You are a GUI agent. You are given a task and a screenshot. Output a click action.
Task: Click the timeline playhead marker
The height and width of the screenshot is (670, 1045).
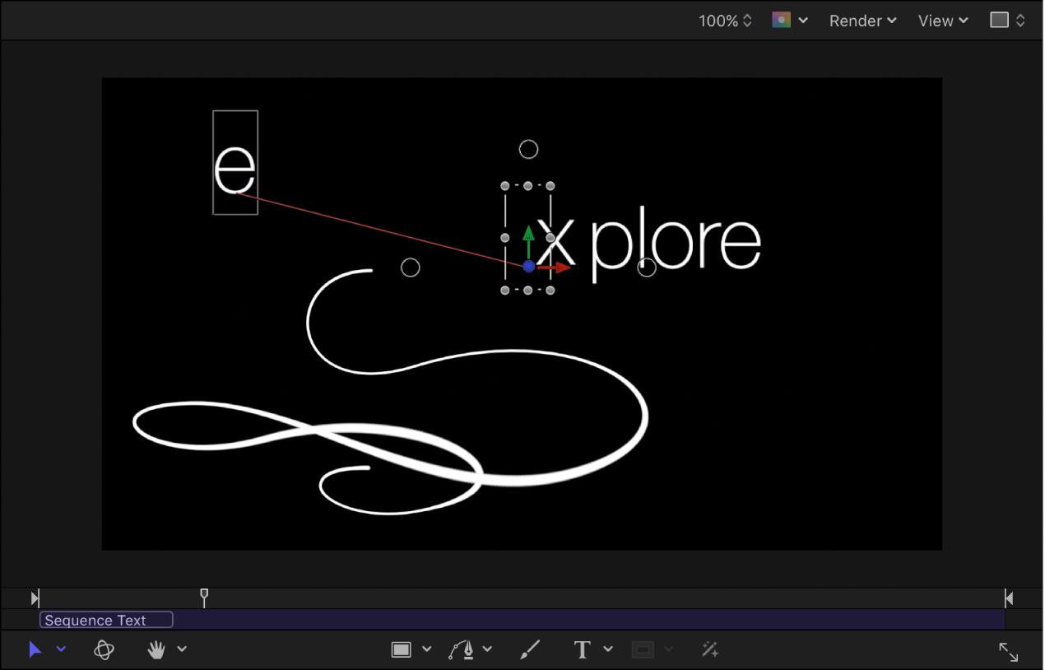[x=204, y=598]
